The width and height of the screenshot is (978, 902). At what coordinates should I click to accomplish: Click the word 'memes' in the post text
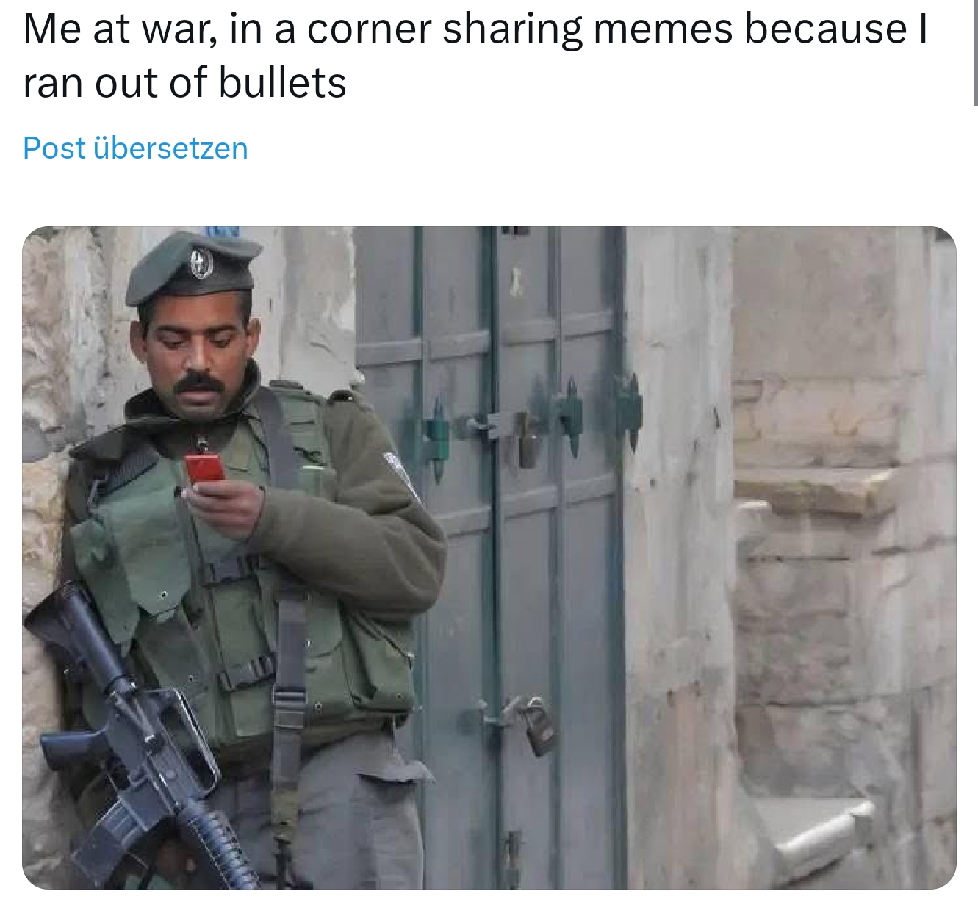[x=663, y=29]
